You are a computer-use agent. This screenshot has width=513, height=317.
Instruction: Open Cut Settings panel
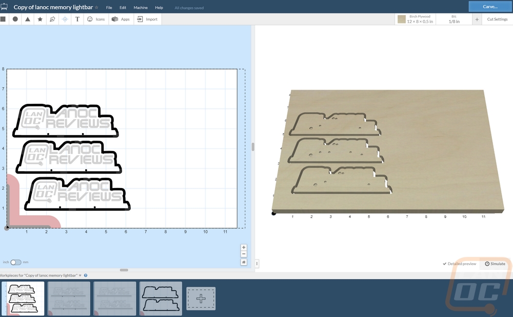click(497, 19)
